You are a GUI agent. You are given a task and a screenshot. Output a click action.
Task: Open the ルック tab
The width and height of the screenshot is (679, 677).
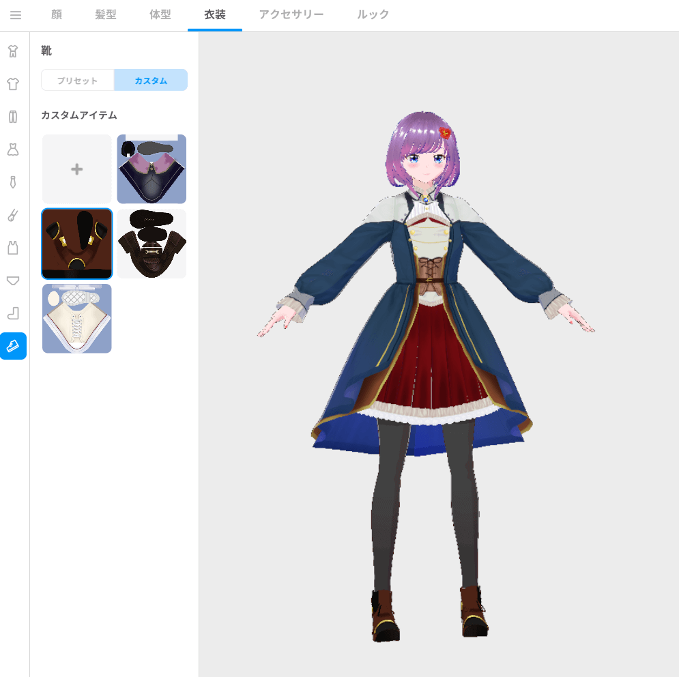[x=373, y=15]
